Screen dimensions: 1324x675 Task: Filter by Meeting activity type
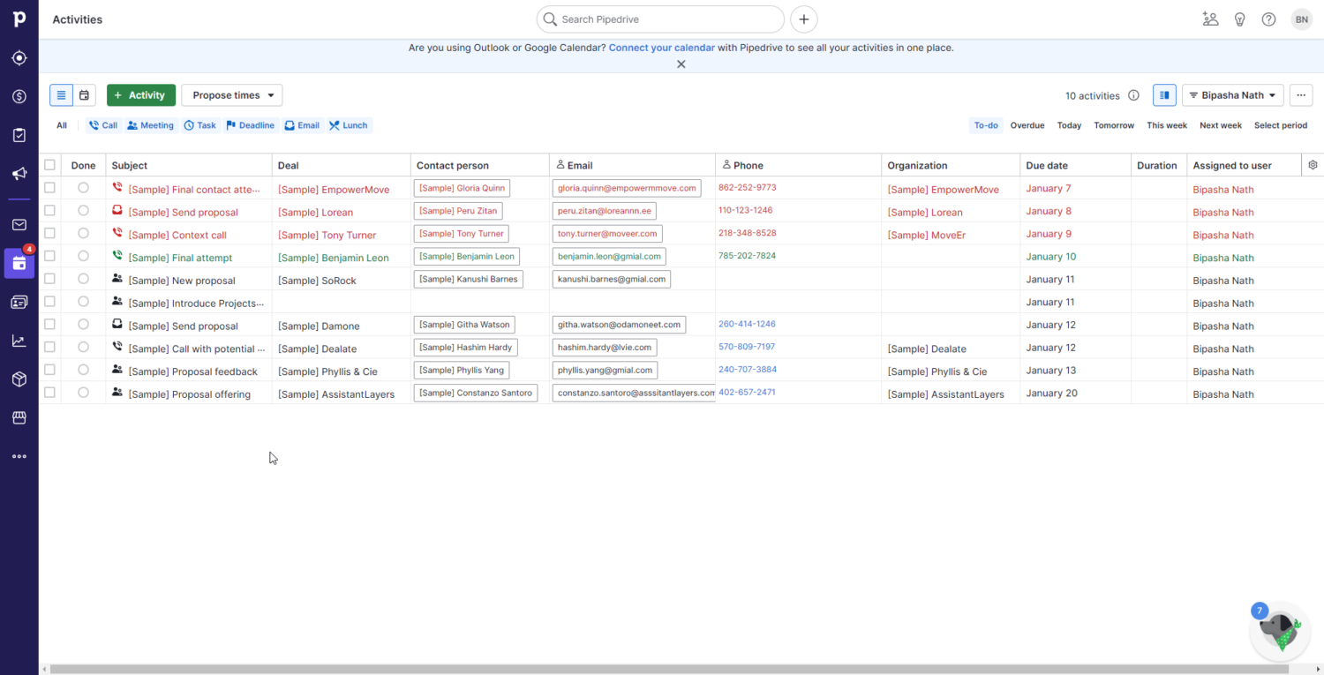pos(150,125)
